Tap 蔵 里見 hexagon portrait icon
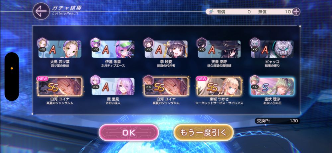 coord(95,80)
